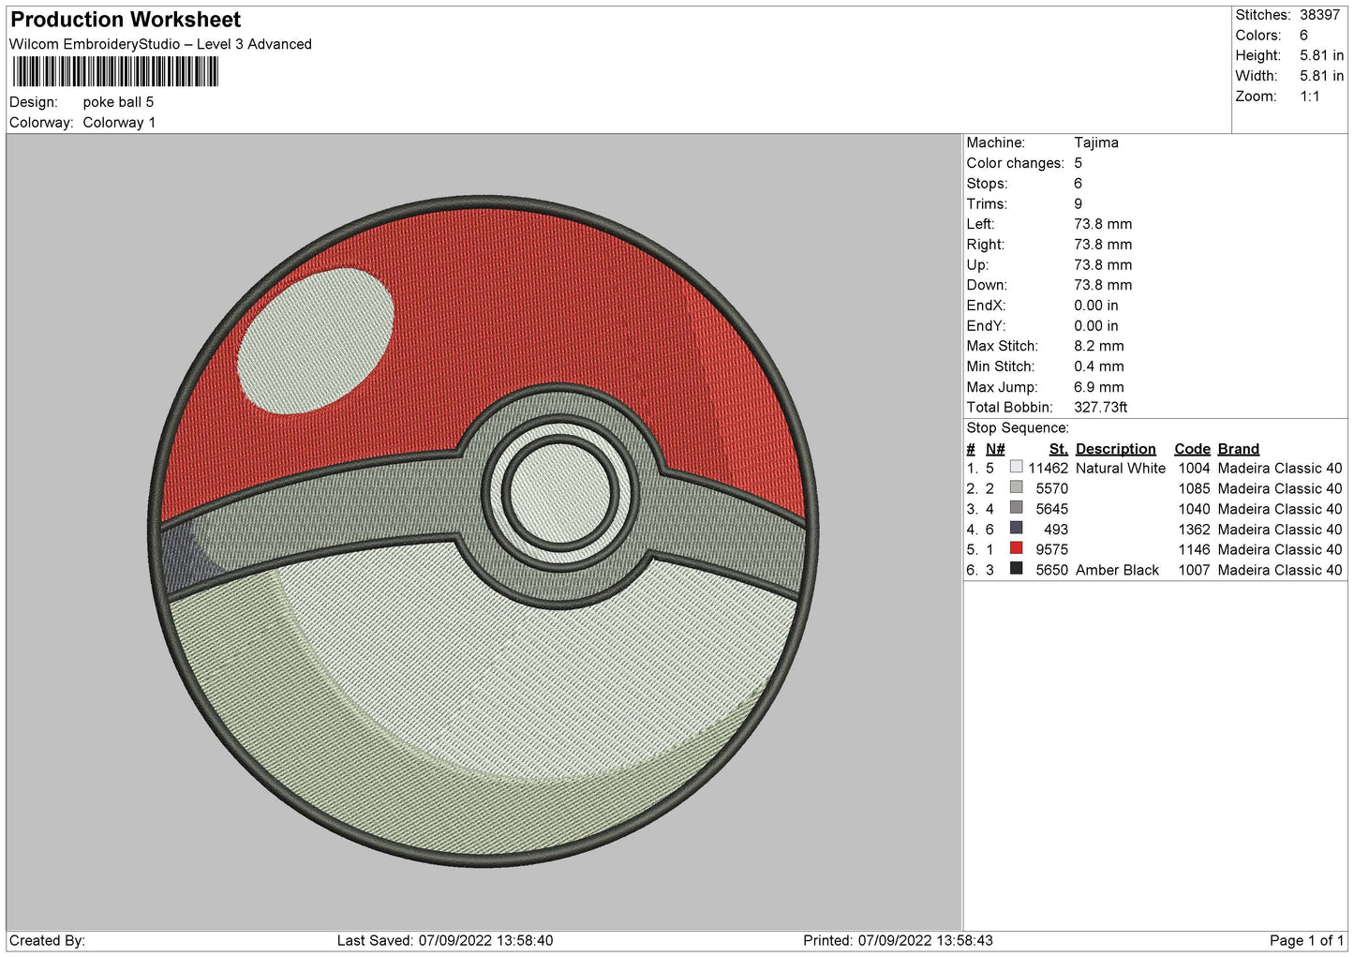Click the poke ball design preview

484,531
